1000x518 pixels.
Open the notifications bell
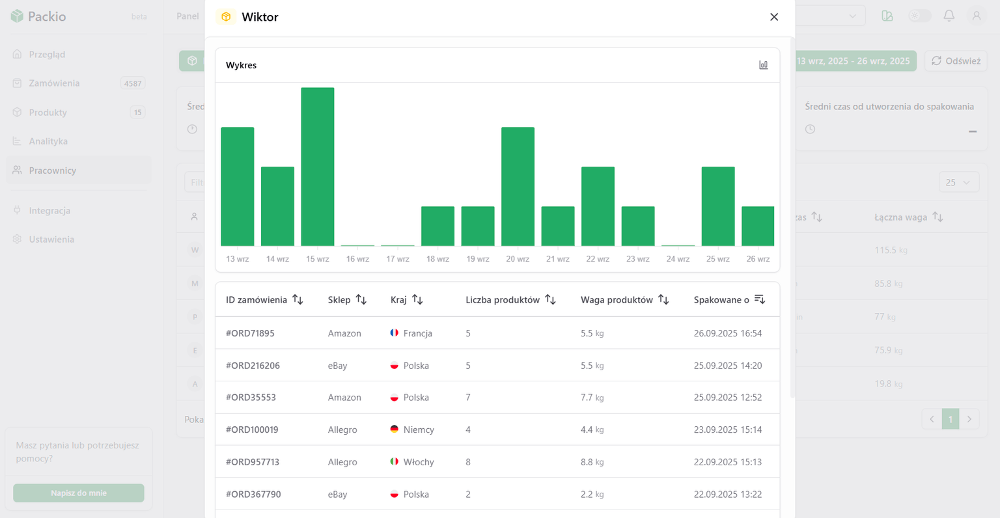pyautogui.click(x=949, y=16)
